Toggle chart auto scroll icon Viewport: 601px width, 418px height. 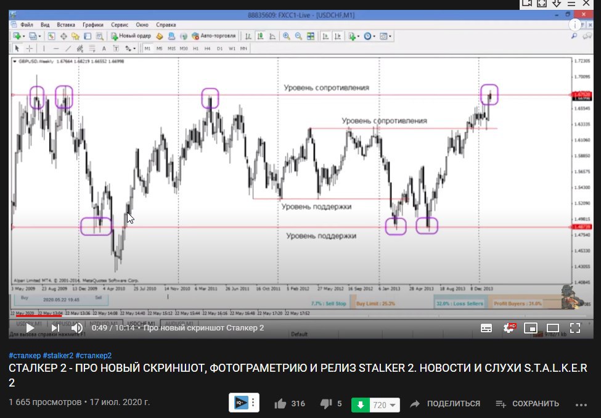[x=325, y=36]
